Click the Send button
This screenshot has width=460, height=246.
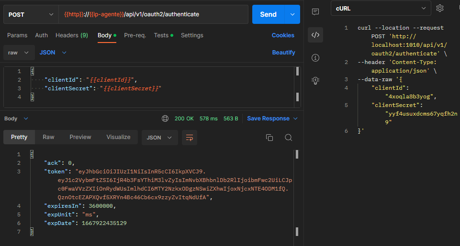pos(268,14)
